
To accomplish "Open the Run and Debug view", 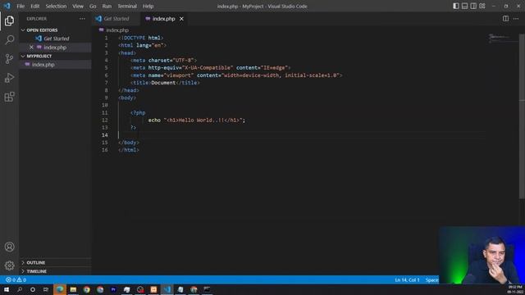I will click(x=9, y=78).
